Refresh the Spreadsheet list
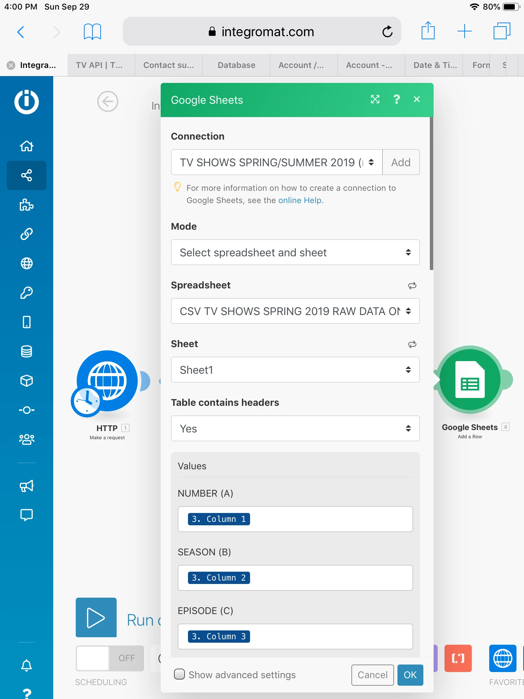This screenshot has height=699, width=524. pyautogui.click(x=412, y=286)
